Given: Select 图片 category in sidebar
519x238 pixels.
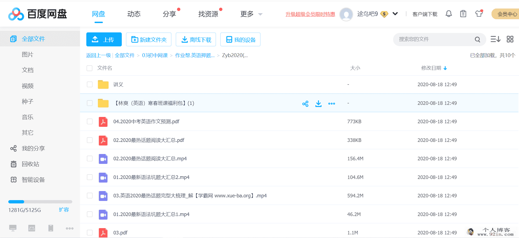Looking at the screenshot, I should click(27, 54).
